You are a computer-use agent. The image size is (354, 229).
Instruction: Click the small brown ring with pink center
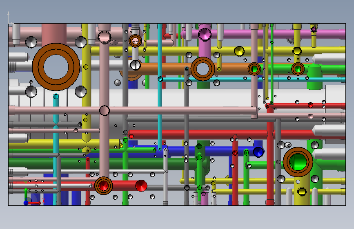[x=135, y=41]
